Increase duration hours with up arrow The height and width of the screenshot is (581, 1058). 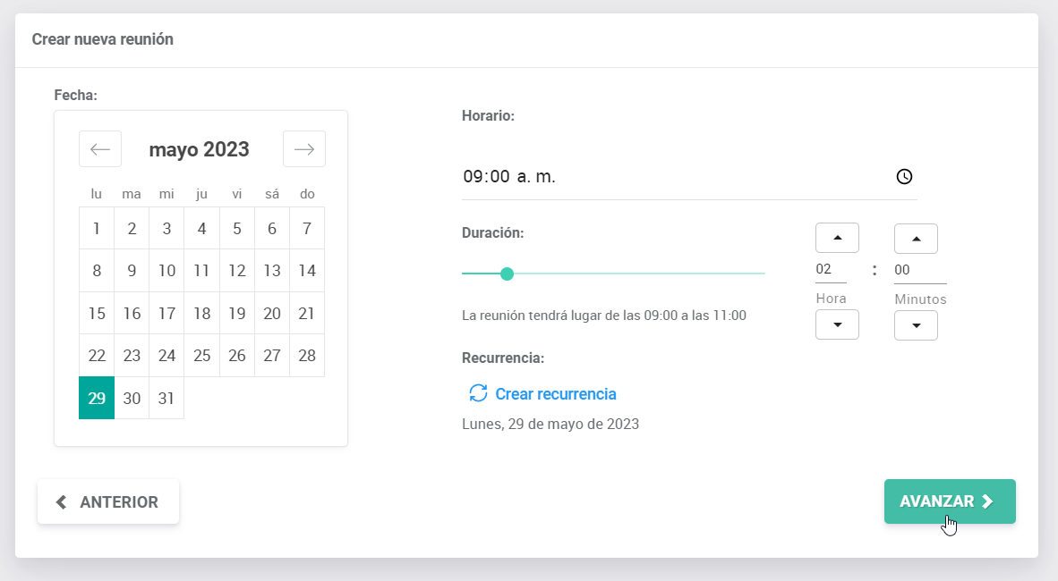point(837,238)
